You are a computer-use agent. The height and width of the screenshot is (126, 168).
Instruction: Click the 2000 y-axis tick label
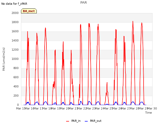(x=15, y=13)
